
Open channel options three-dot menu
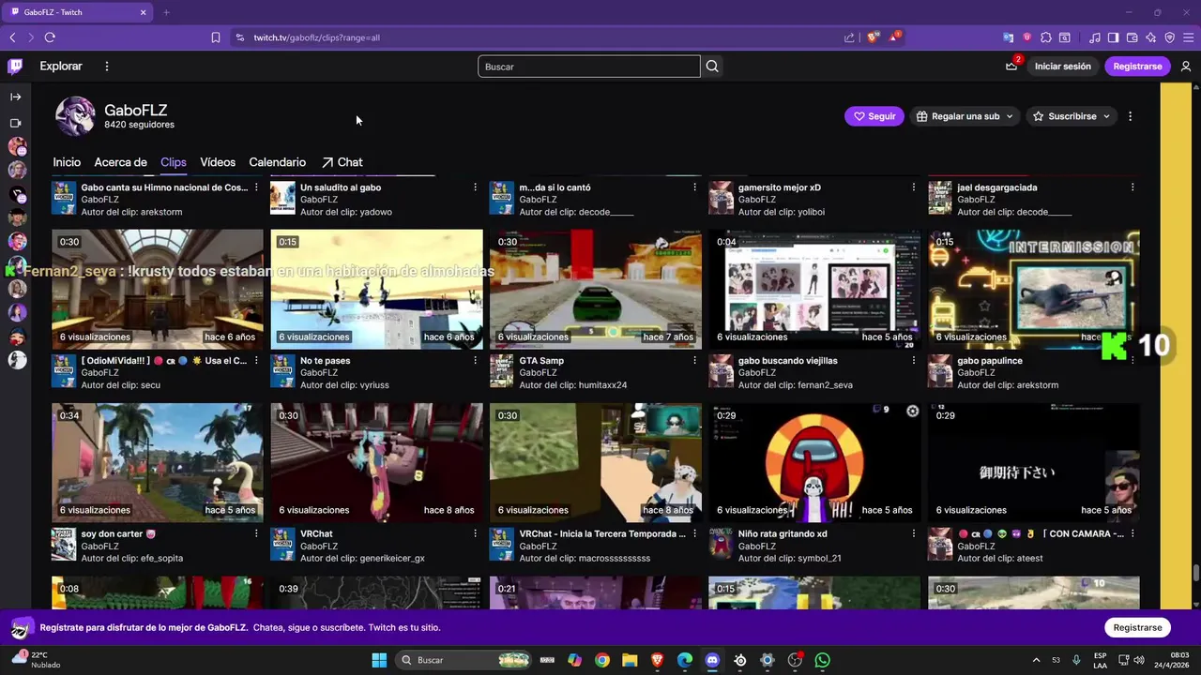pos(1130,116)
